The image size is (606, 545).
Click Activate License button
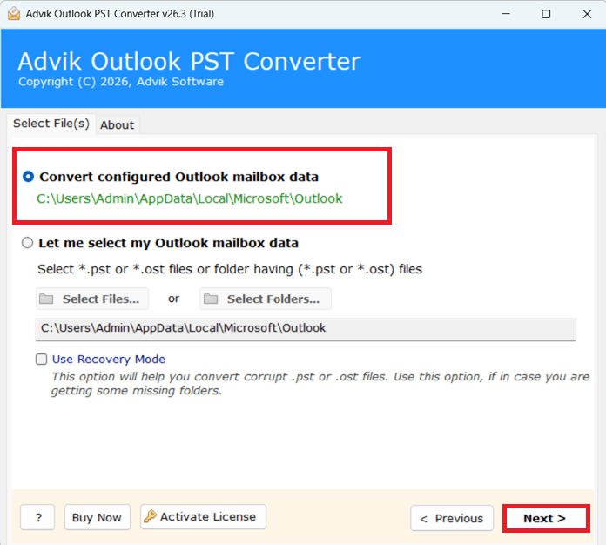coord(203,517)
